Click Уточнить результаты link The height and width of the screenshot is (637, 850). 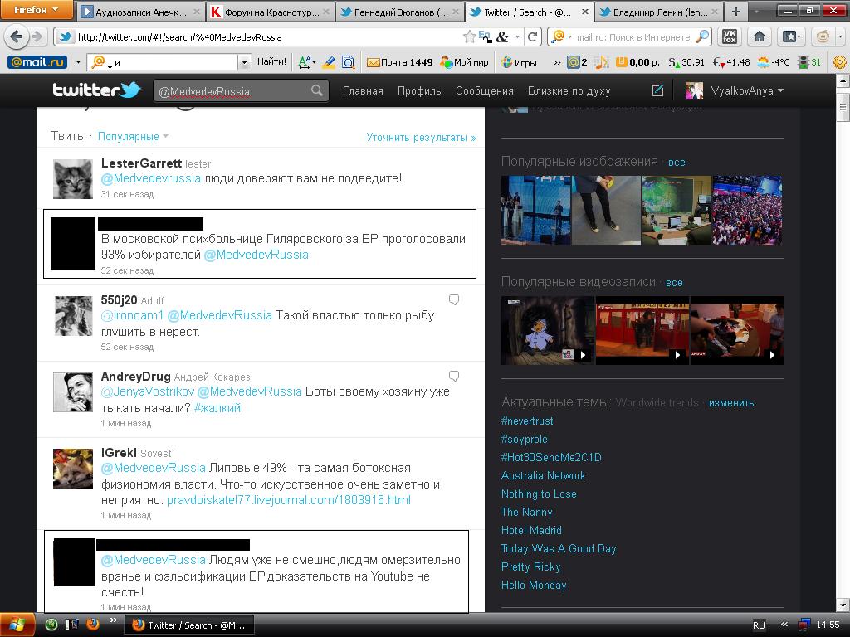[421, 137]
